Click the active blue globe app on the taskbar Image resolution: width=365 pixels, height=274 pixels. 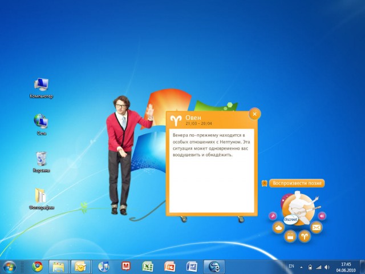coord(214,267)
